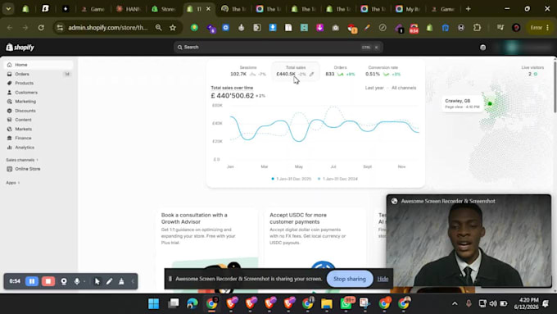Click the profile avatar in Chrome toolbar

pyautogui.click(x=516, y=27)
